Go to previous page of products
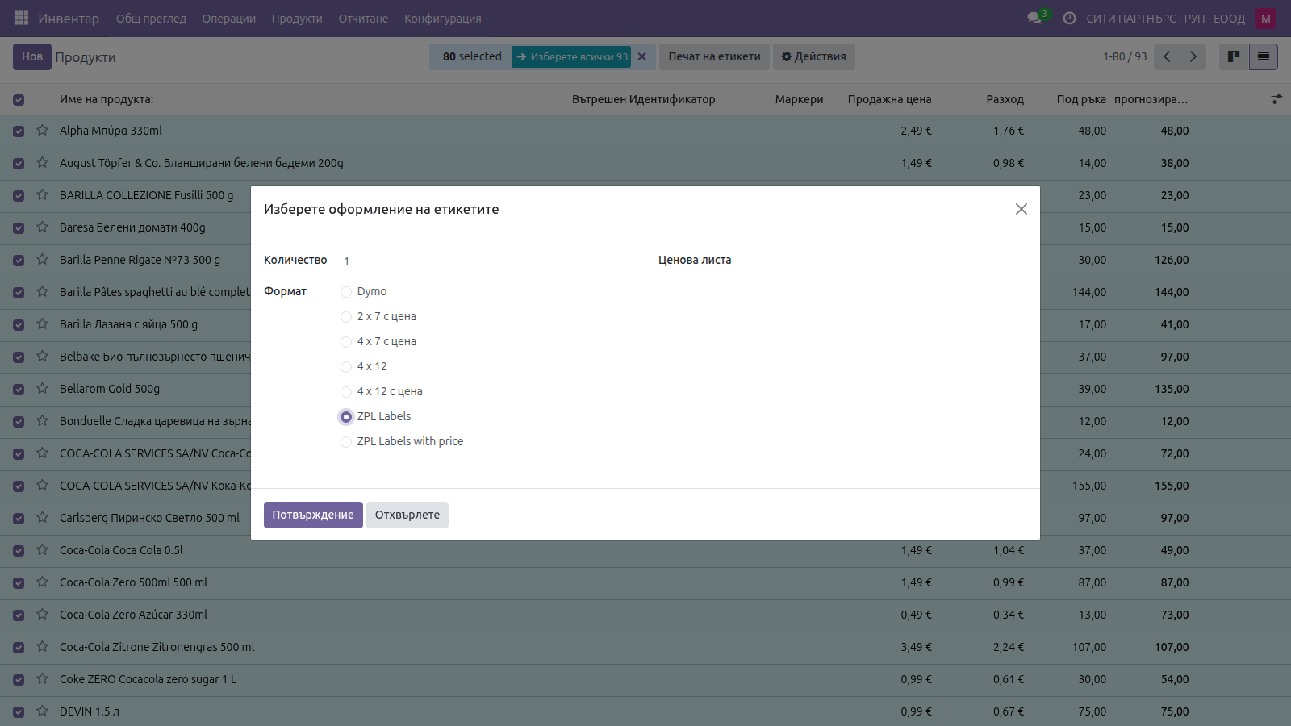 tap(1167, 56)
